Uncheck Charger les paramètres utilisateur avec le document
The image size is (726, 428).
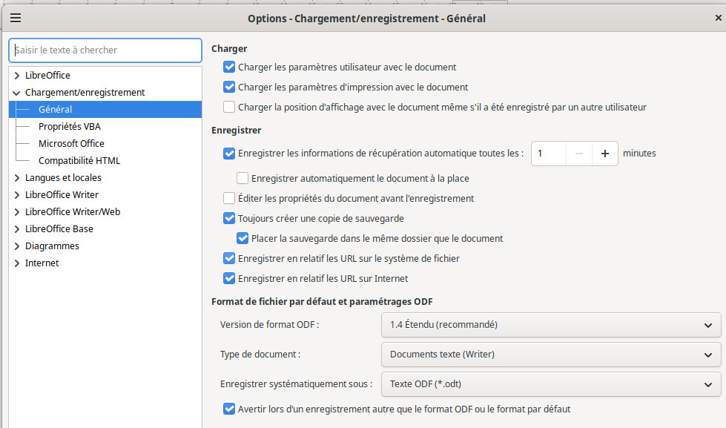pos(229,67)
